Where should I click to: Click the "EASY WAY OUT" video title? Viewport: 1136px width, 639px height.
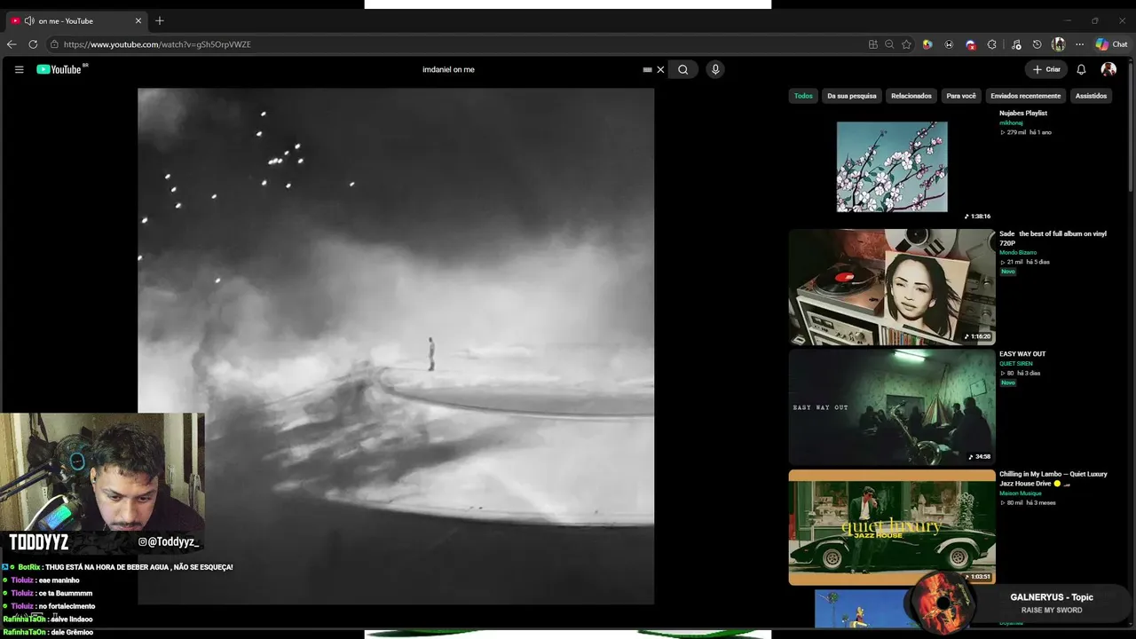(1022, 354)
